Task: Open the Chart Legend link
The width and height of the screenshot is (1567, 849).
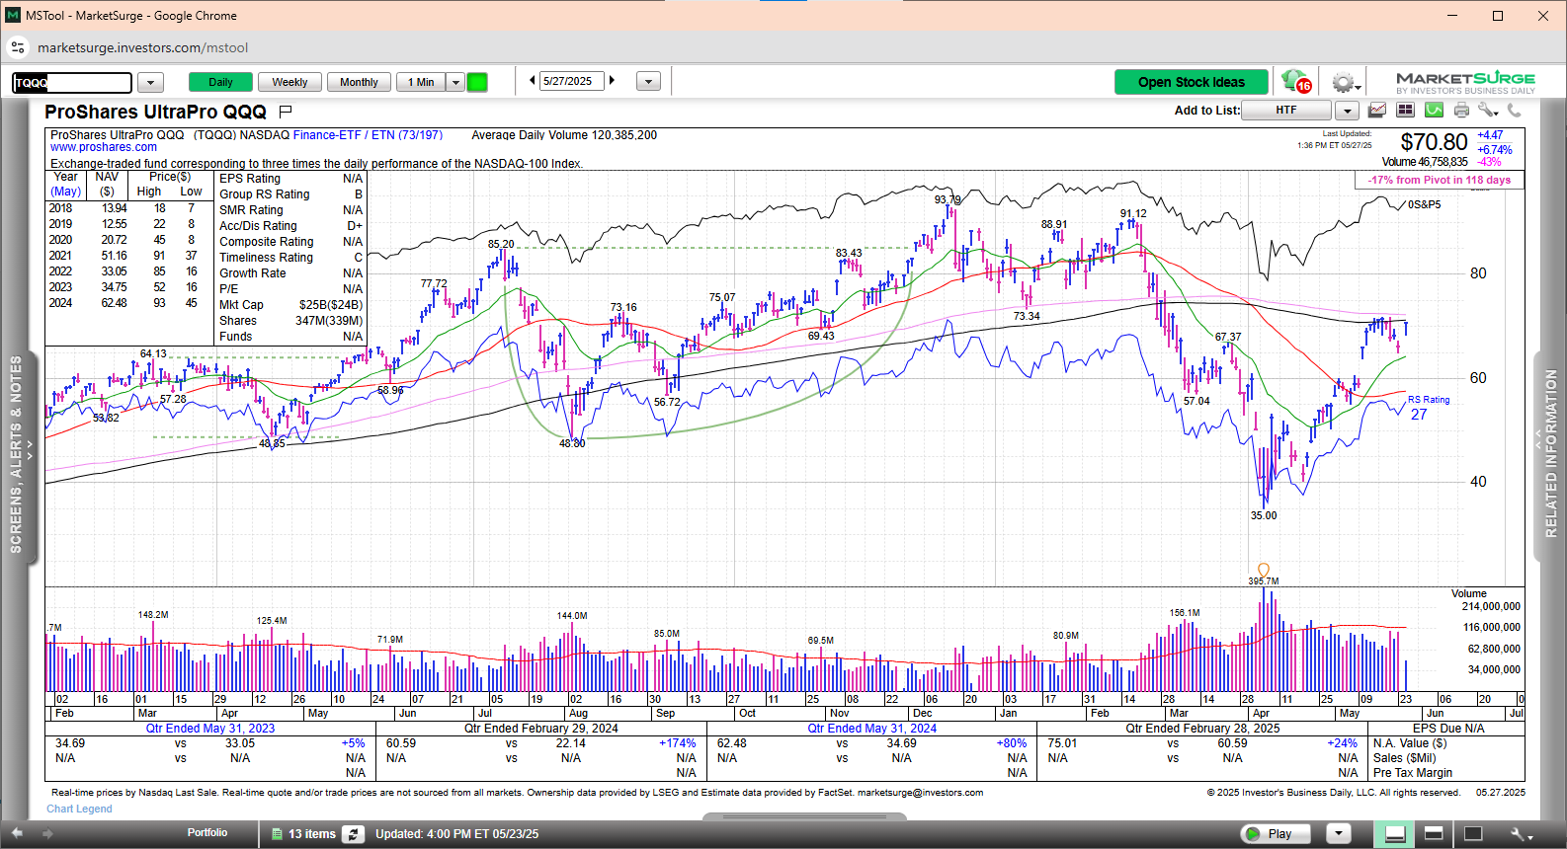Action: 79,809
